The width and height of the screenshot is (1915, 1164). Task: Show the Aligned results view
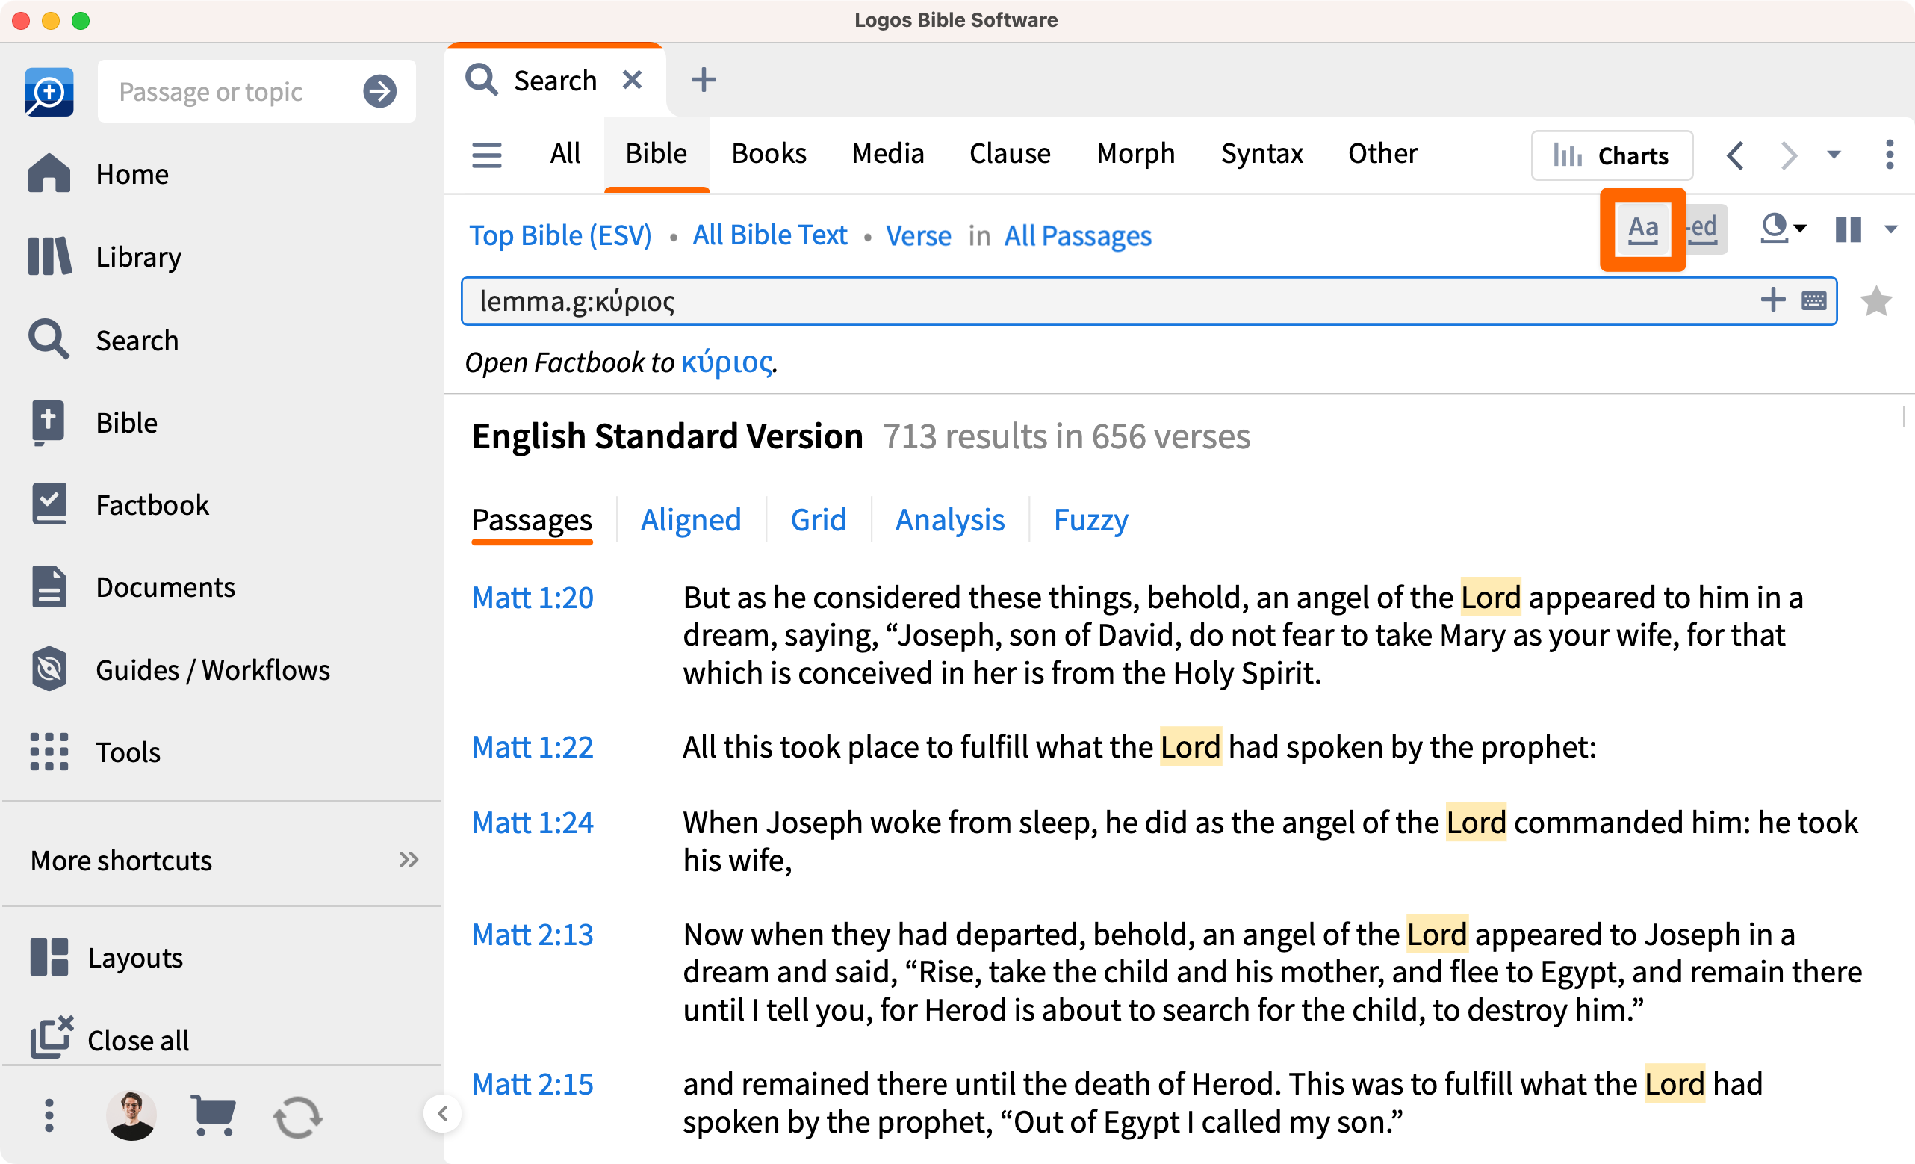click(690, 519)
